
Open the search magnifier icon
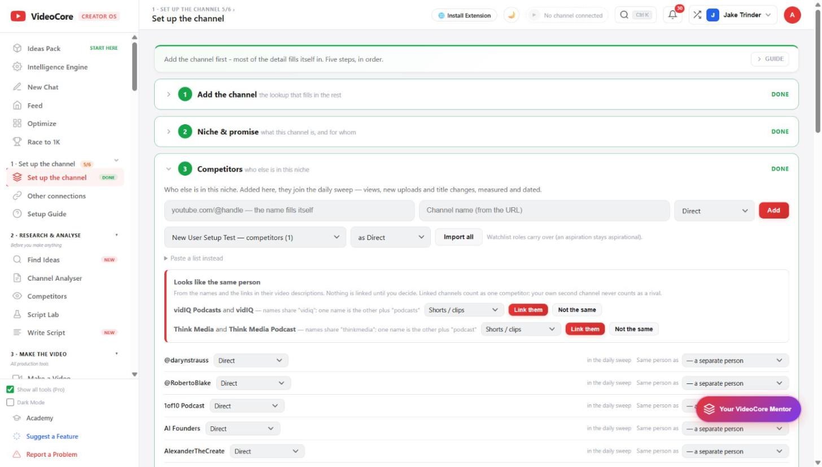(x=624, y=15)
